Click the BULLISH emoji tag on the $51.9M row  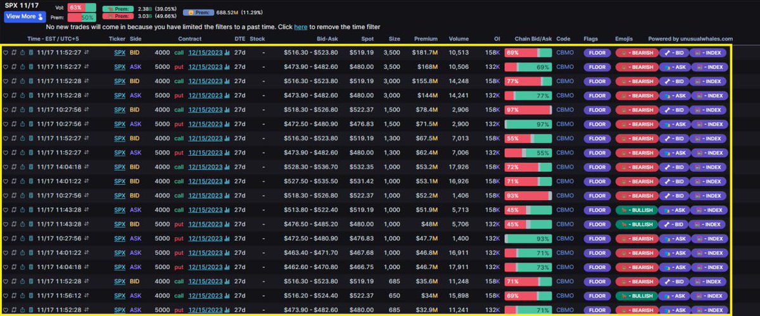[635, 210]
